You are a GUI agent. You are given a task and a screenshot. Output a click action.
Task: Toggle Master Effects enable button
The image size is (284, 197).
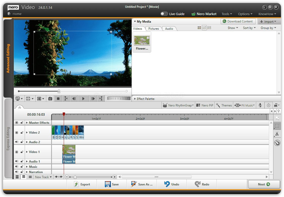17,123
